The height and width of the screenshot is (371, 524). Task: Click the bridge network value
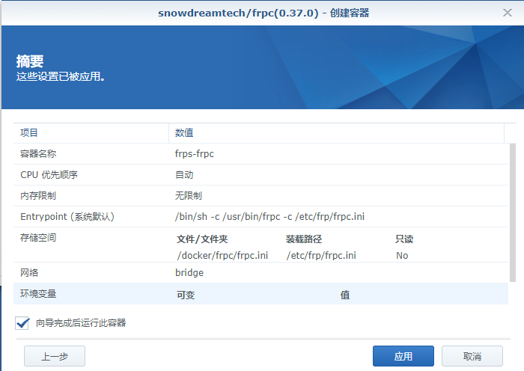click(189, 273)
